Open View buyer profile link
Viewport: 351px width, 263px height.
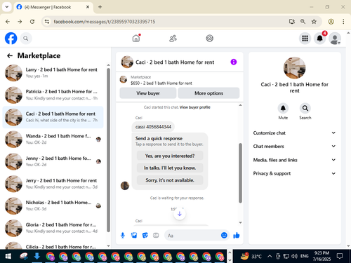coord(195,107)
